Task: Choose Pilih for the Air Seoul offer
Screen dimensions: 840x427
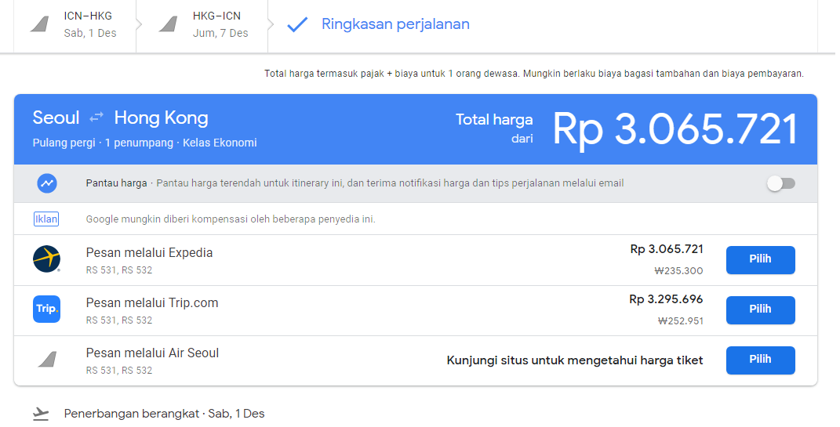Action: [x=760, y=360]
